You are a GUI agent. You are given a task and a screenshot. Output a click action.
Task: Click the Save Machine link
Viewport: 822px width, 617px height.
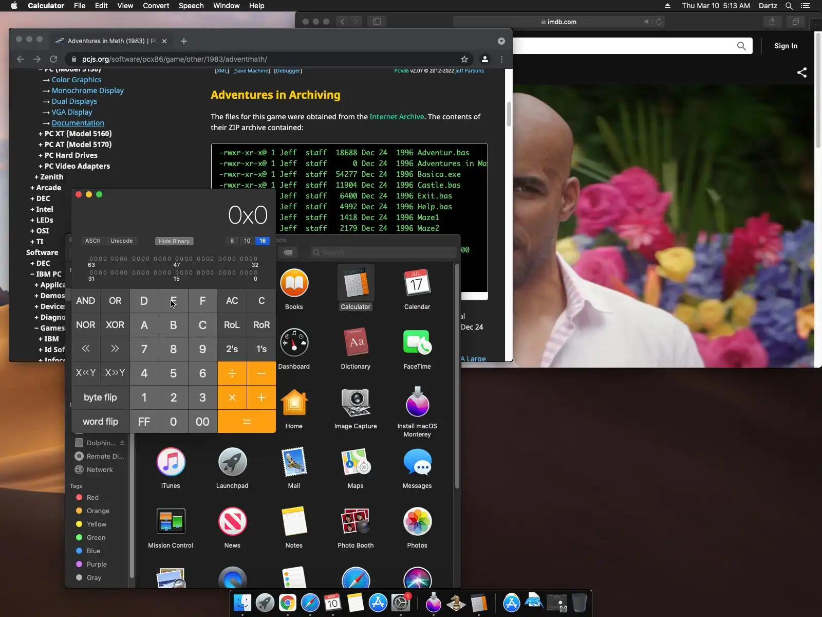(x=252, y=71)
